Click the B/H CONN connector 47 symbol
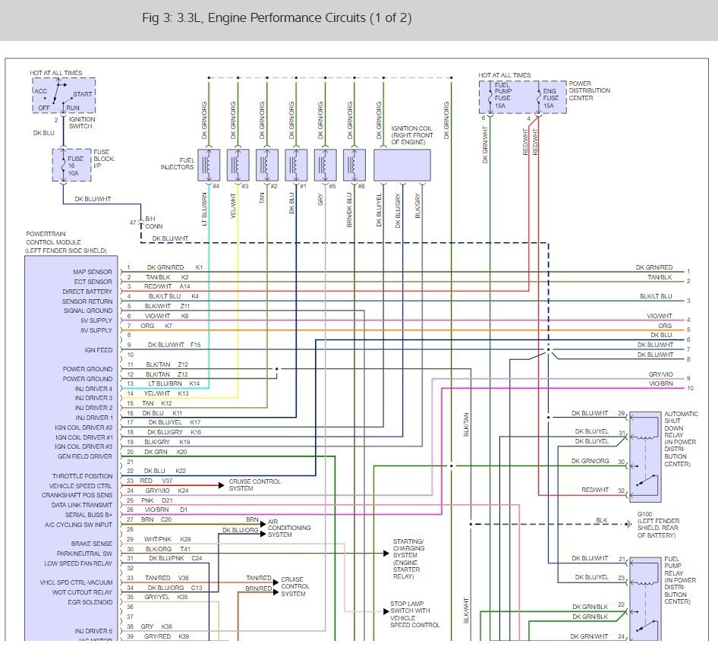Screen dimensions: 718x650 [x=141, y=223]
